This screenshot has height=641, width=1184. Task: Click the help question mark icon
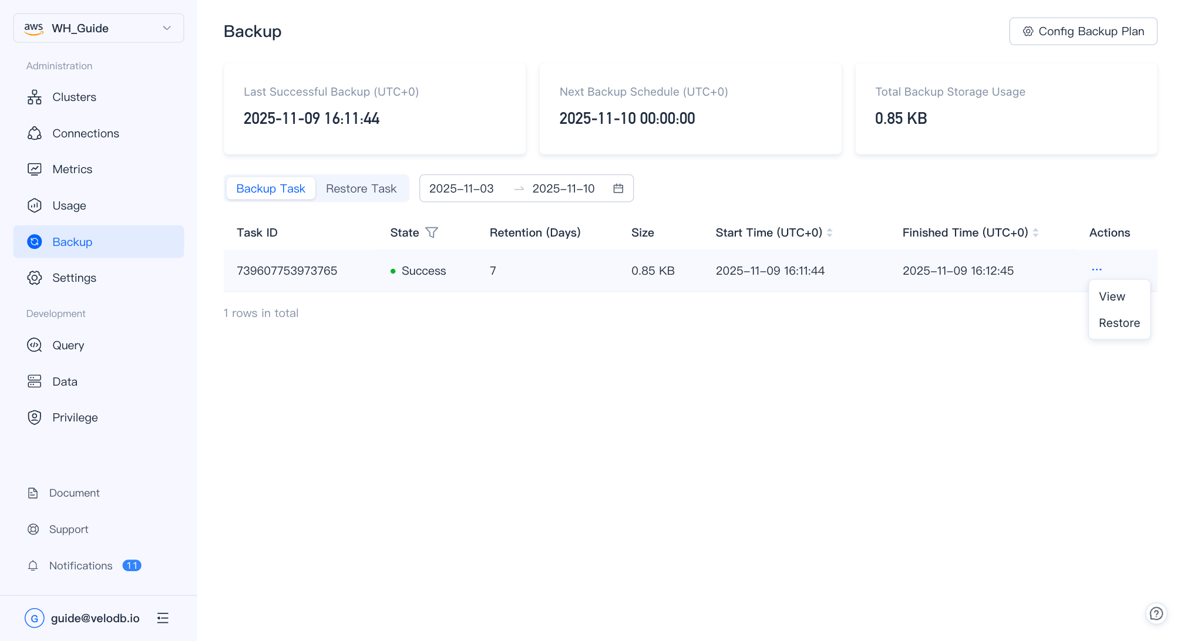[x=1156, y=613]
